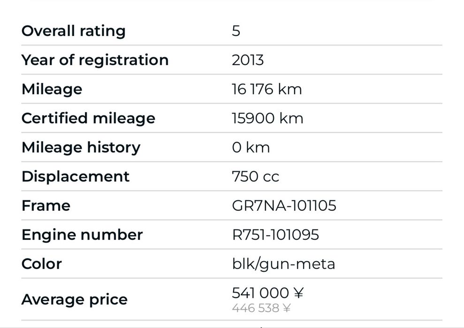Click the Displacement label
464x328 pixels.
point(75,176)
